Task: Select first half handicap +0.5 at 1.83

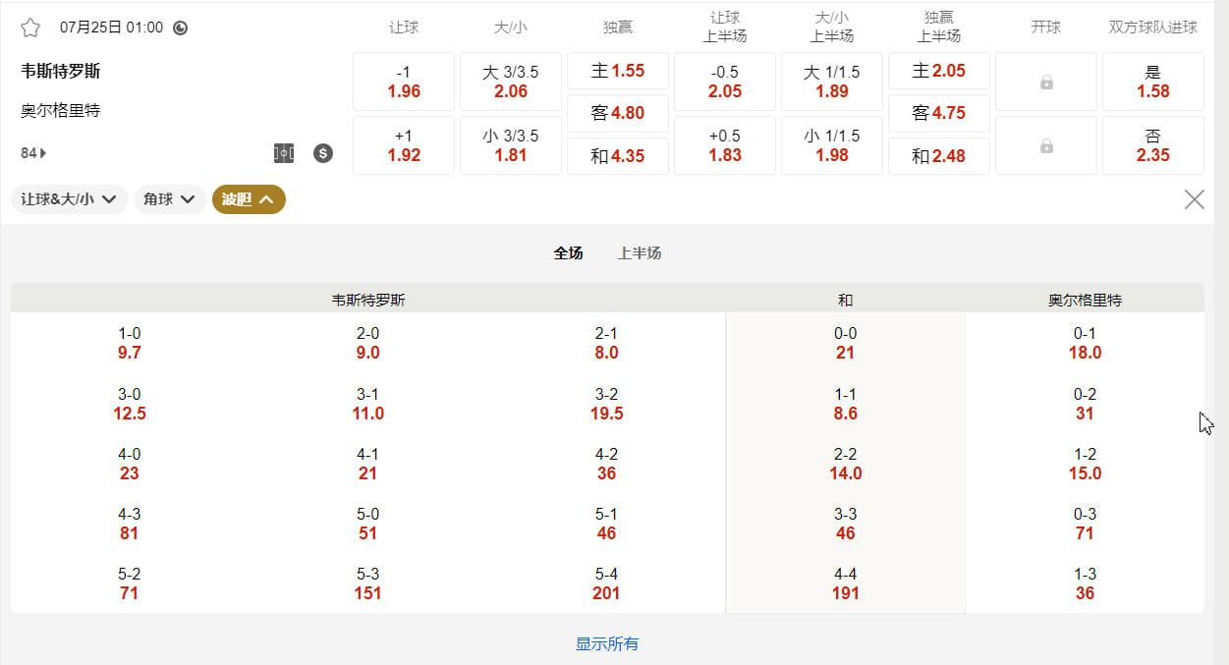Action: (725, 145)
